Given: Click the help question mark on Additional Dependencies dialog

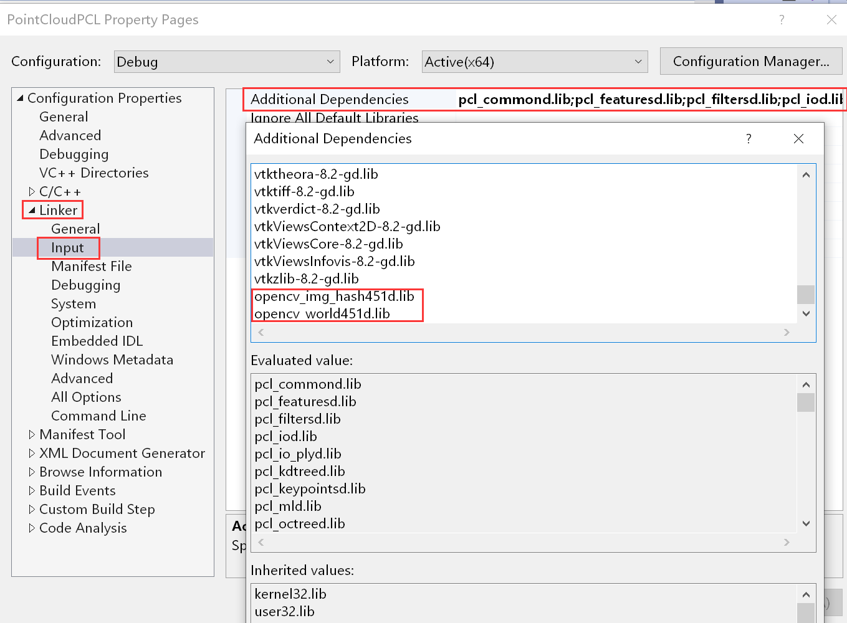Looking at the screenshot, I should click(x=749, y=138).
